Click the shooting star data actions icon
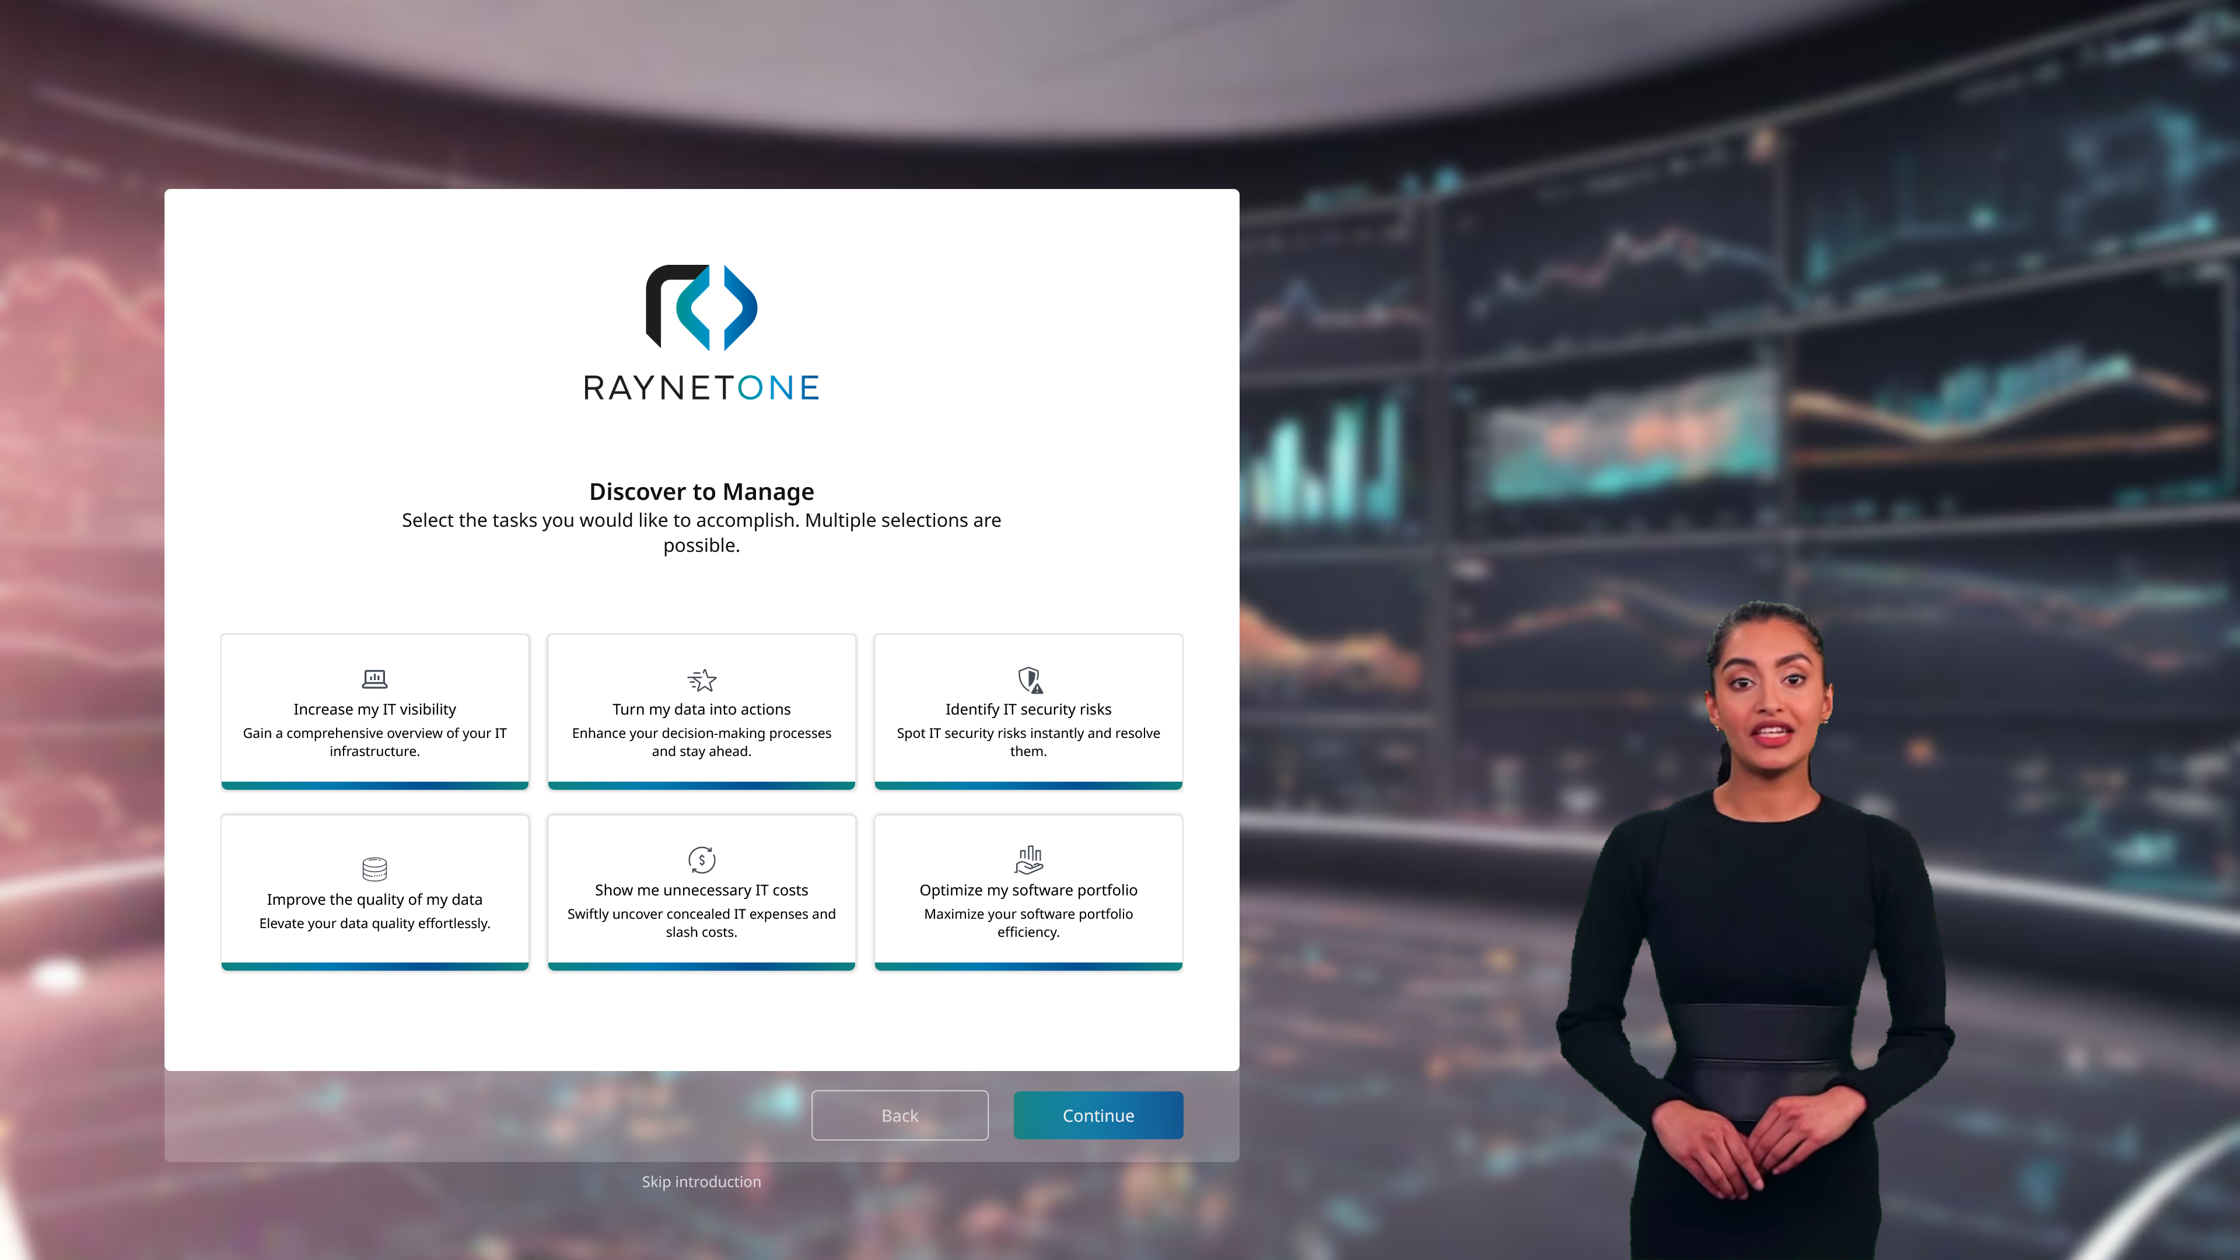Viewport: 2240px width, 1260px height. (702, 679)
